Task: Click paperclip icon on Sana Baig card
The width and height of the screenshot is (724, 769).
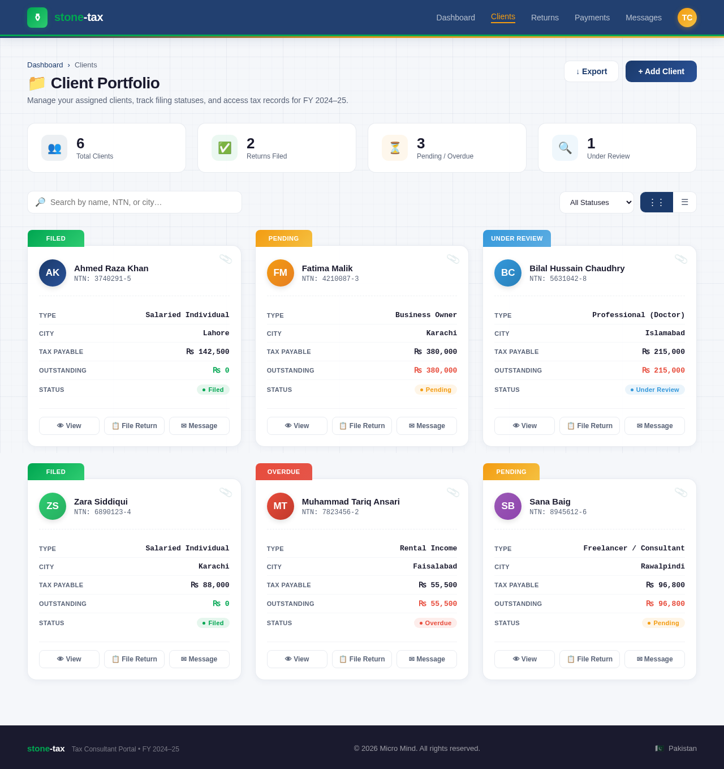Action: point(681,492)
